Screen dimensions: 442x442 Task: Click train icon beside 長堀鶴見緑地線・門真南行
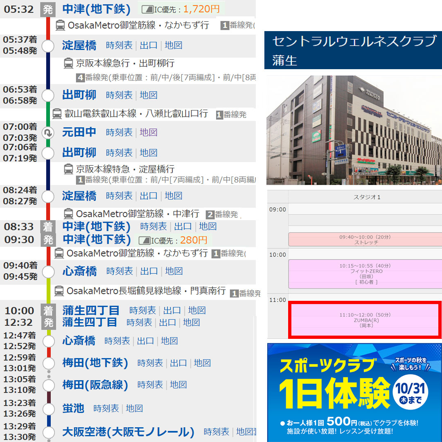coord(59,291)
